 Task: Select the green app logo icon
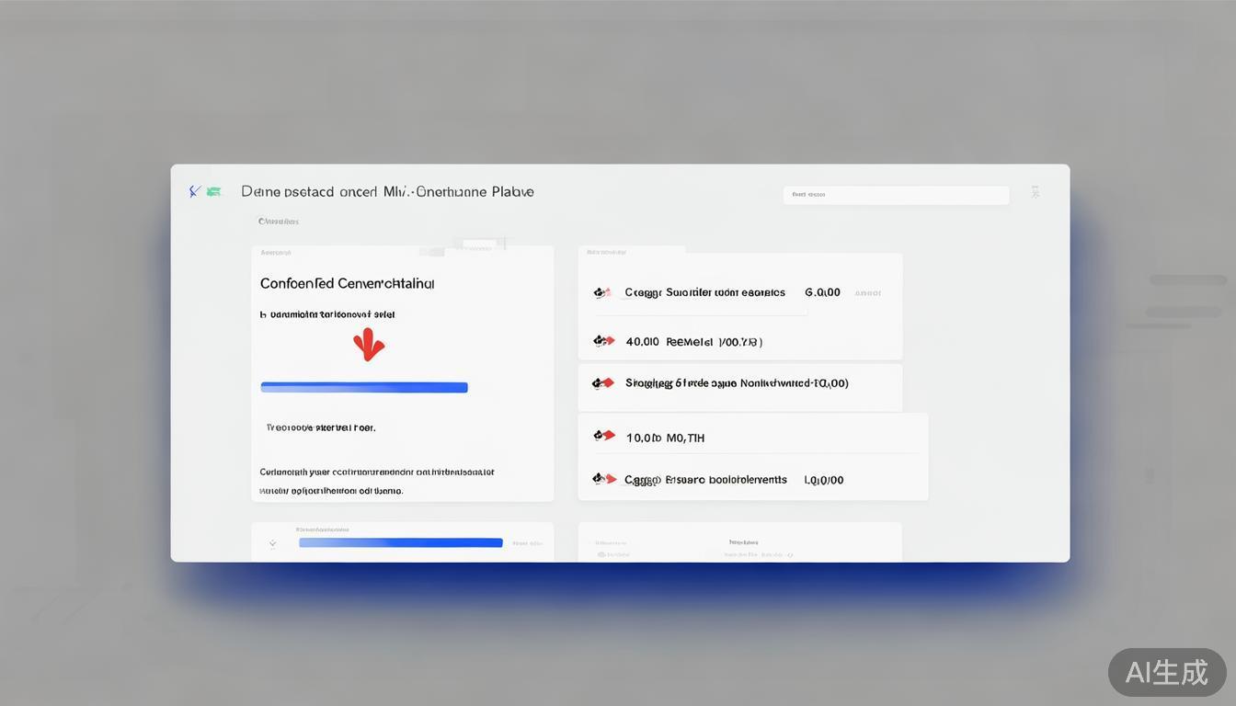pyautogui.click(x=213, y=190)
